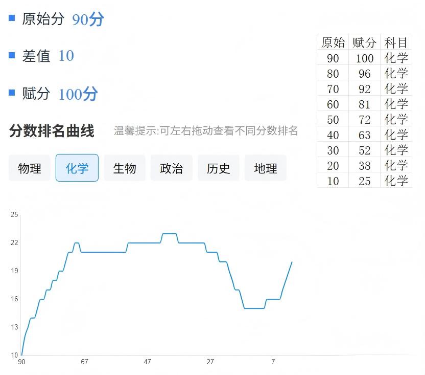425x375 pixels.
Task: Select the 地理 subject tab
Action: (265, 168)
